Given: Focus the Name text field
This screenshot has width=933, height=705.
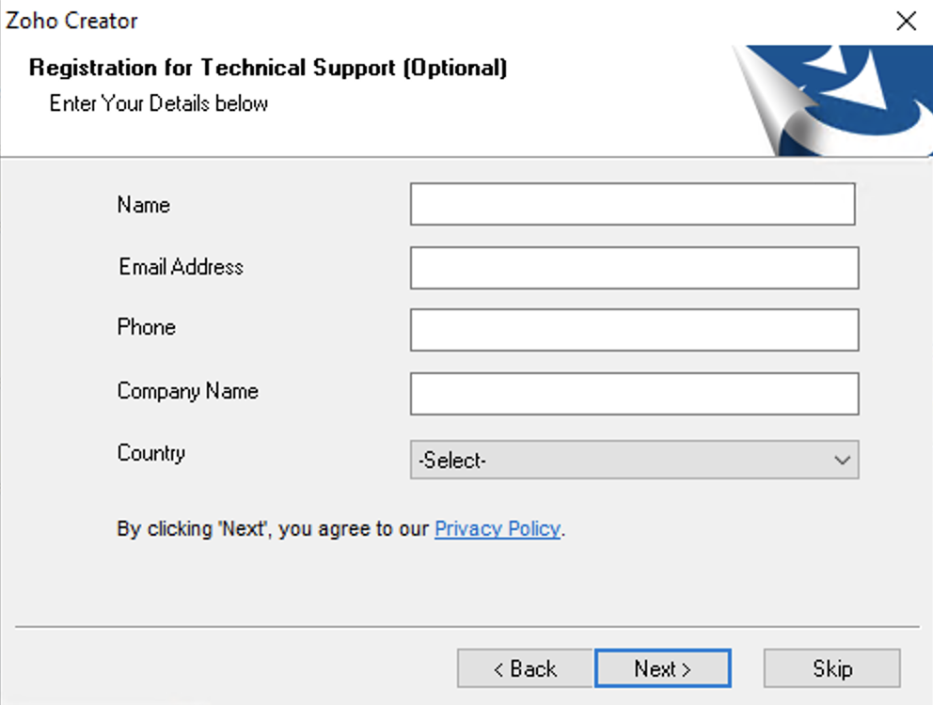Looking at the screenshot, I should coord(633,204).
